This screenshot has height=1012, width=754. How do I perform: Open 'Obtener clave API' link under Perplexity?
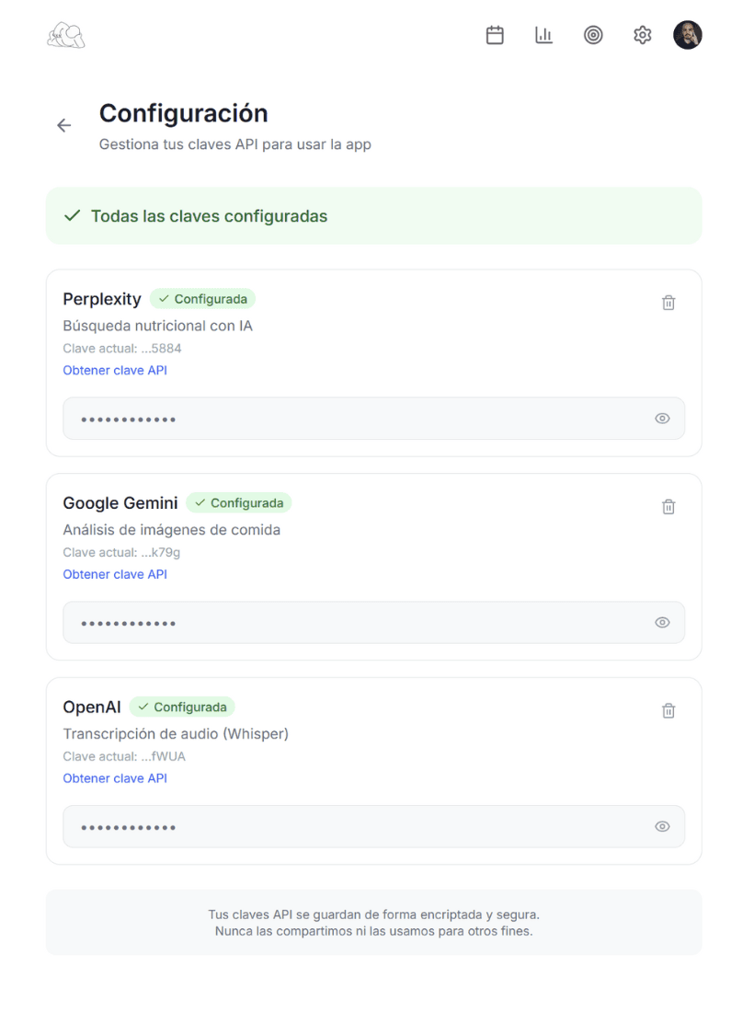[x=115, y=370]
